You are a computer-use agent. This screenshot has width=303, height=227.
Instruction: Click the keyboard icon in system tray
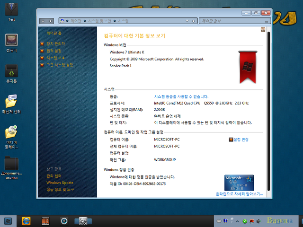tap(219, 221)
